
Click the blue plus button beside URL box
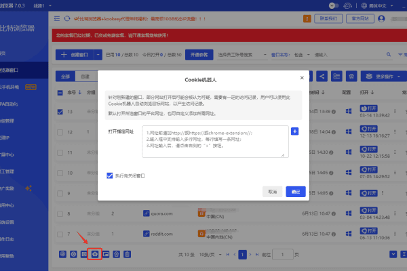[x=294, y=131]
